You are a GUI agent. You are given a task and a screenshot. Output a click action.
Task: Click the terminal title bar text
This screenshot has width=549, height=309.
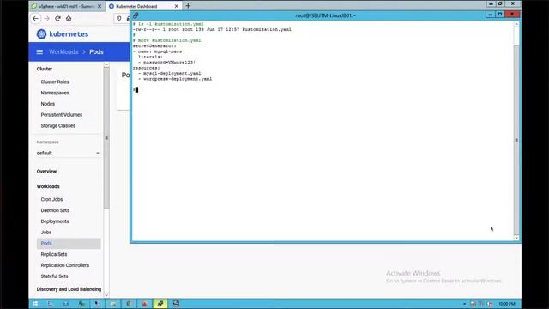(325, 15)
